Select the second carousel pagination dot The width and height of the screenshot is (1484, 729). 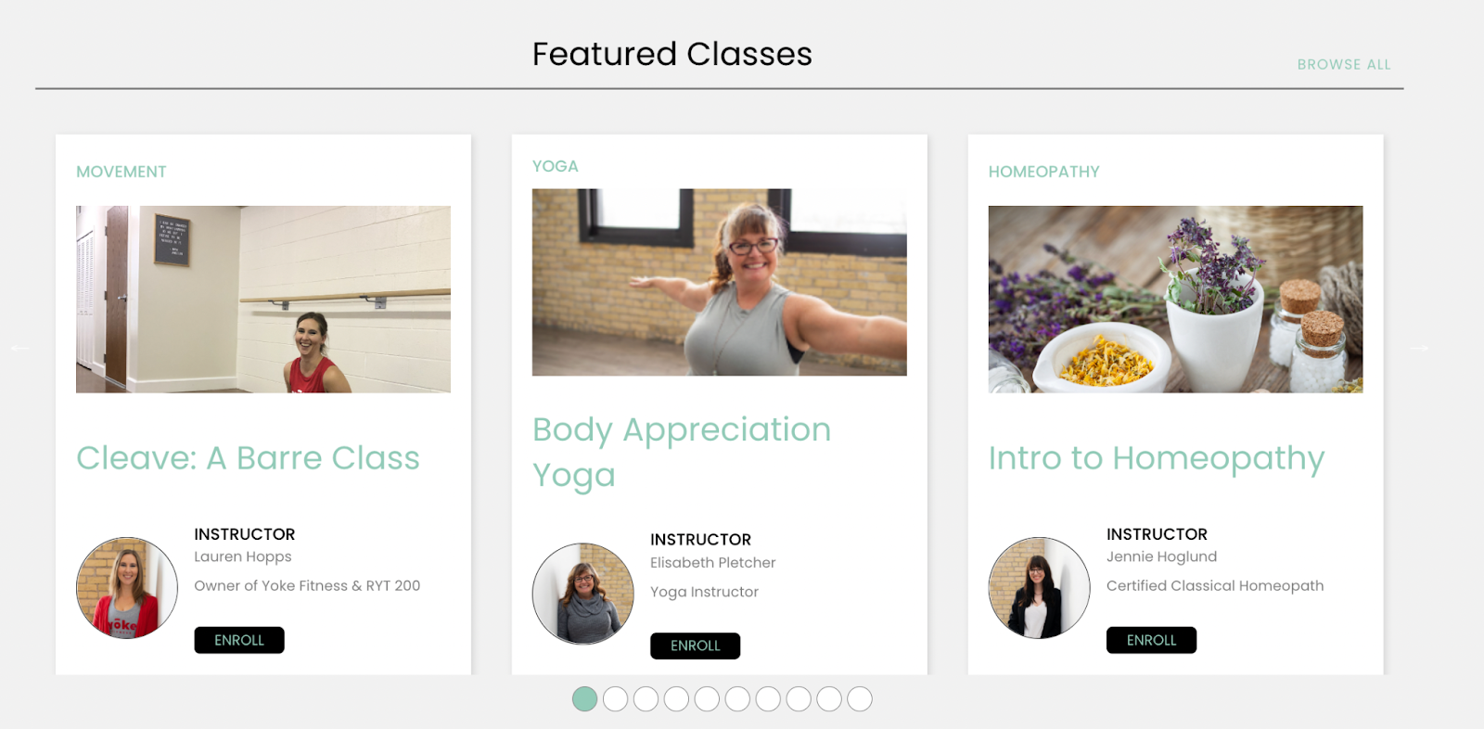pos(615,699)
